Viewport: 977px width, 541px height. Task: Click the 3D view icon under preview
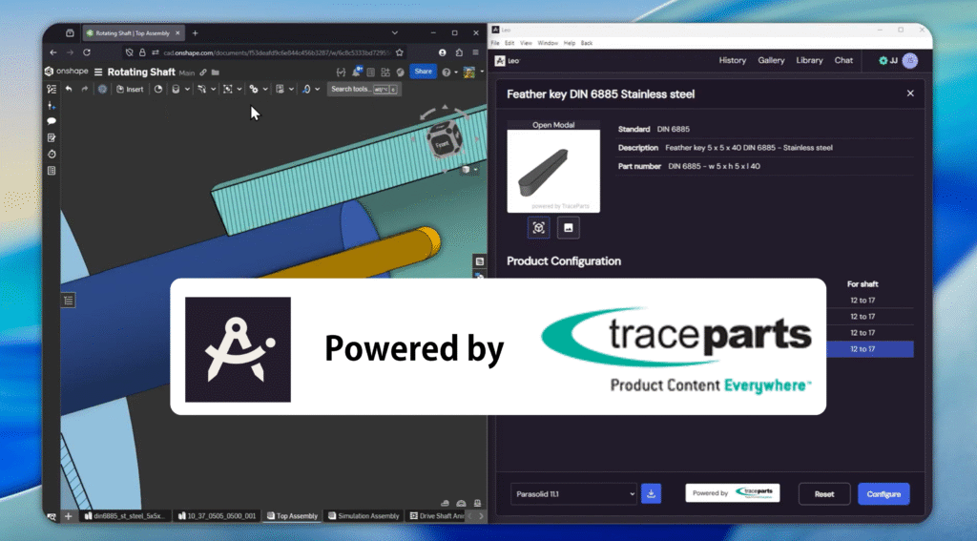539,228
